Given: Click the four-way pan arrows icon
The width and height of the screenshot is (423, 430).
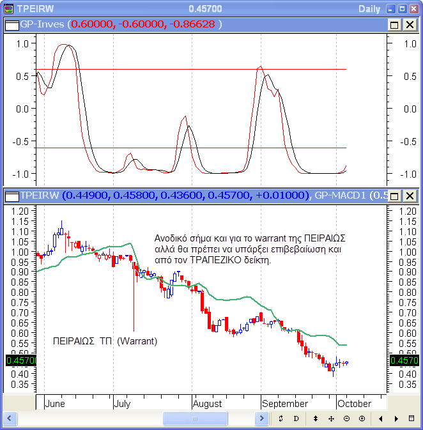Looking at the screenshot, I should [x=331, y=418].
